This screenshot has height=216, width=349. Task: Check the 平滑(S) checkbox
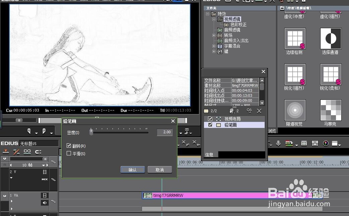click(69, 153)
